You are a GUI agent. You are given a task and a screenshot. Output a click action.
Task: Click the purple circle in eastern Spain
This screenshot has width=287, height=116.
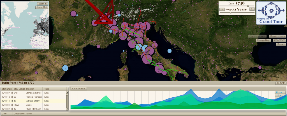[x=36, y=73]
